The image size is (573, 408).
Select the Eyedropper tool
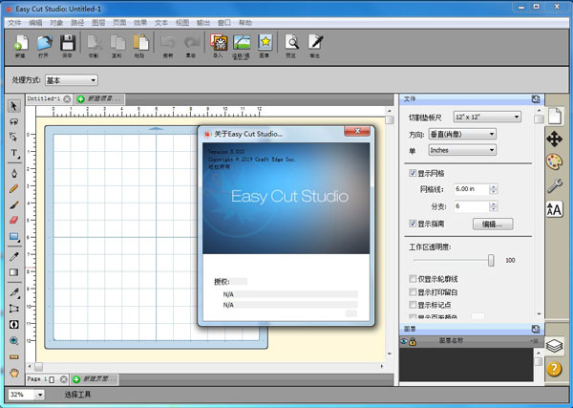click(x=14, y=256)
